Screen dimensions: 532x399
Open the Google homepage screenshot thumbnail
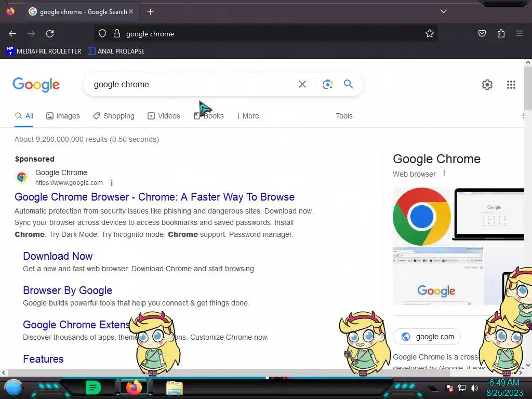[x=437, y=276]
